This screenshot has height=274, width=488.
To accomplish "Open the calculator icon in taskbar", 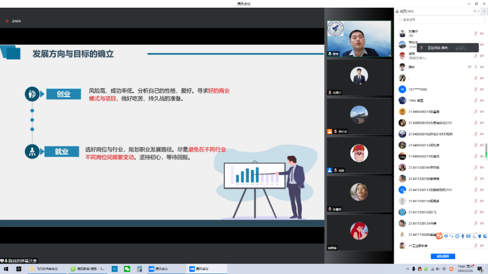I will click(139, 269).
